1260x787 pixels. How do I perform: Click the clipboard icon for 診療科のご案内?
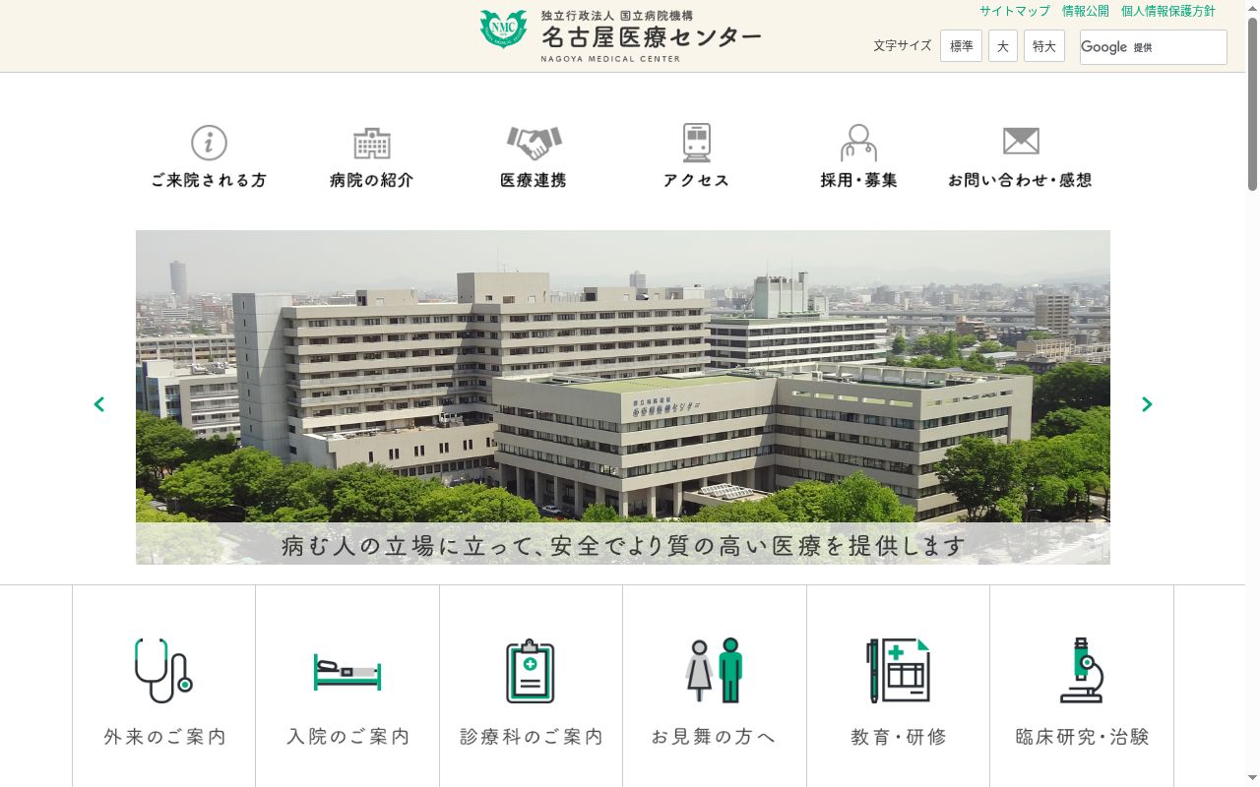coord(531,671)
